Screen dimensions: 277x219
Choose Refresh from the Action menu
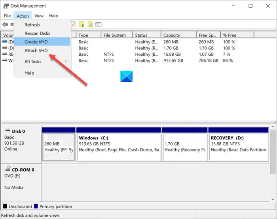42,25
